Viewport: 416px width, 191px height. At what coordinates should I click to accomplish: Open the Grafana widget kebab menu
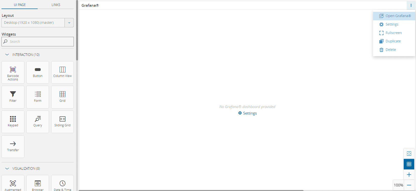tap(411, 5)
